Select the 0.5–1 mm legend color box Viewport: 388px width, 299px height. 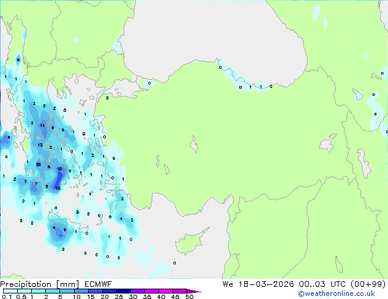click(x=24, y=291)
